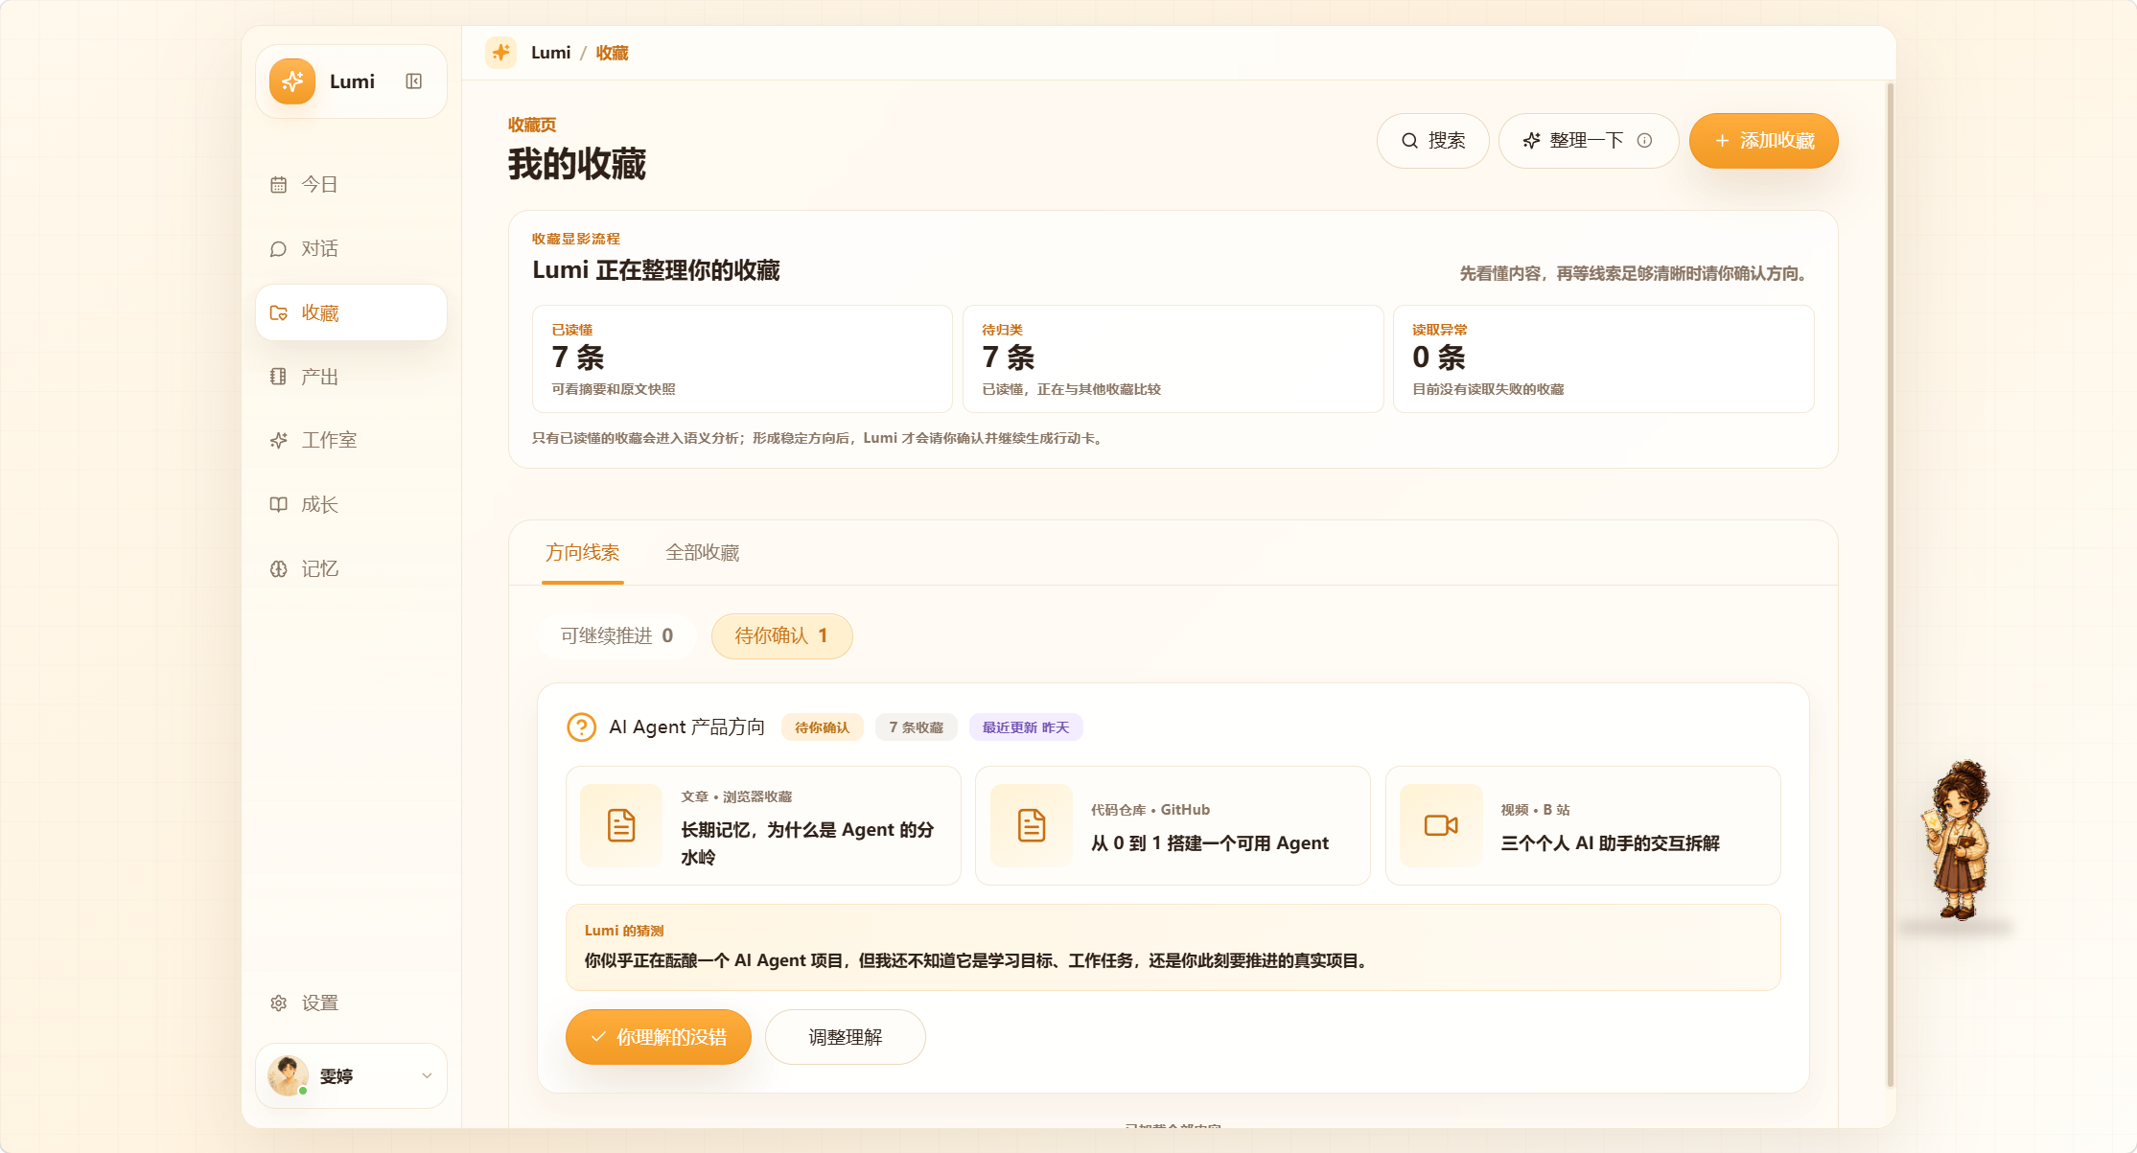Image resolution: width=2137 pixels, height=1153 pixels.
Task: Collapse the sidebar with the panel icon
Action: 414,81
